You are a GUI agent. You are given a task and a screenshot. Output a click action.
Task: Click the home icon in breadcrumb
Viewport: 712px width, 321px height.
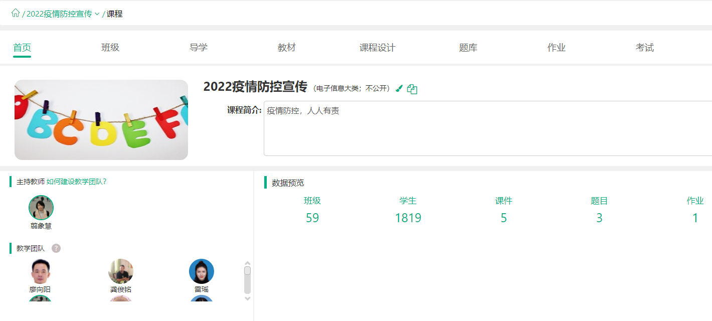click(x=16, y=14)
